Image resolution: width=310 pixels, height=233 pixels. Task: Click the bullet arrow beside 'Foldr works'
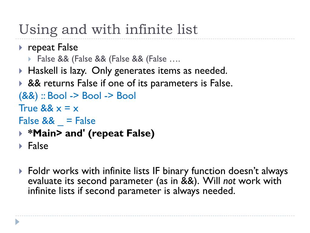tap(21, 171)
